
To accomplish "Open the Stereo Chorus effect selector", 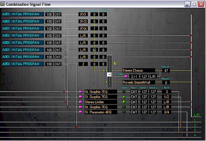I will tap(138, 70).
